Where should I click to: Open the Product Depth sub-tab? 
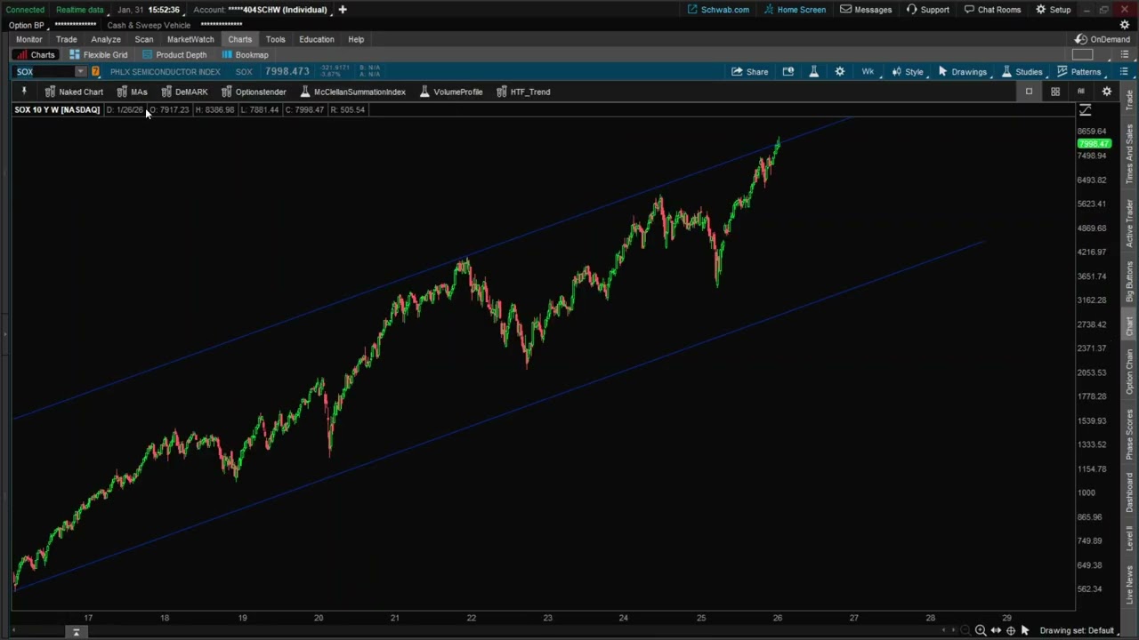174,55
